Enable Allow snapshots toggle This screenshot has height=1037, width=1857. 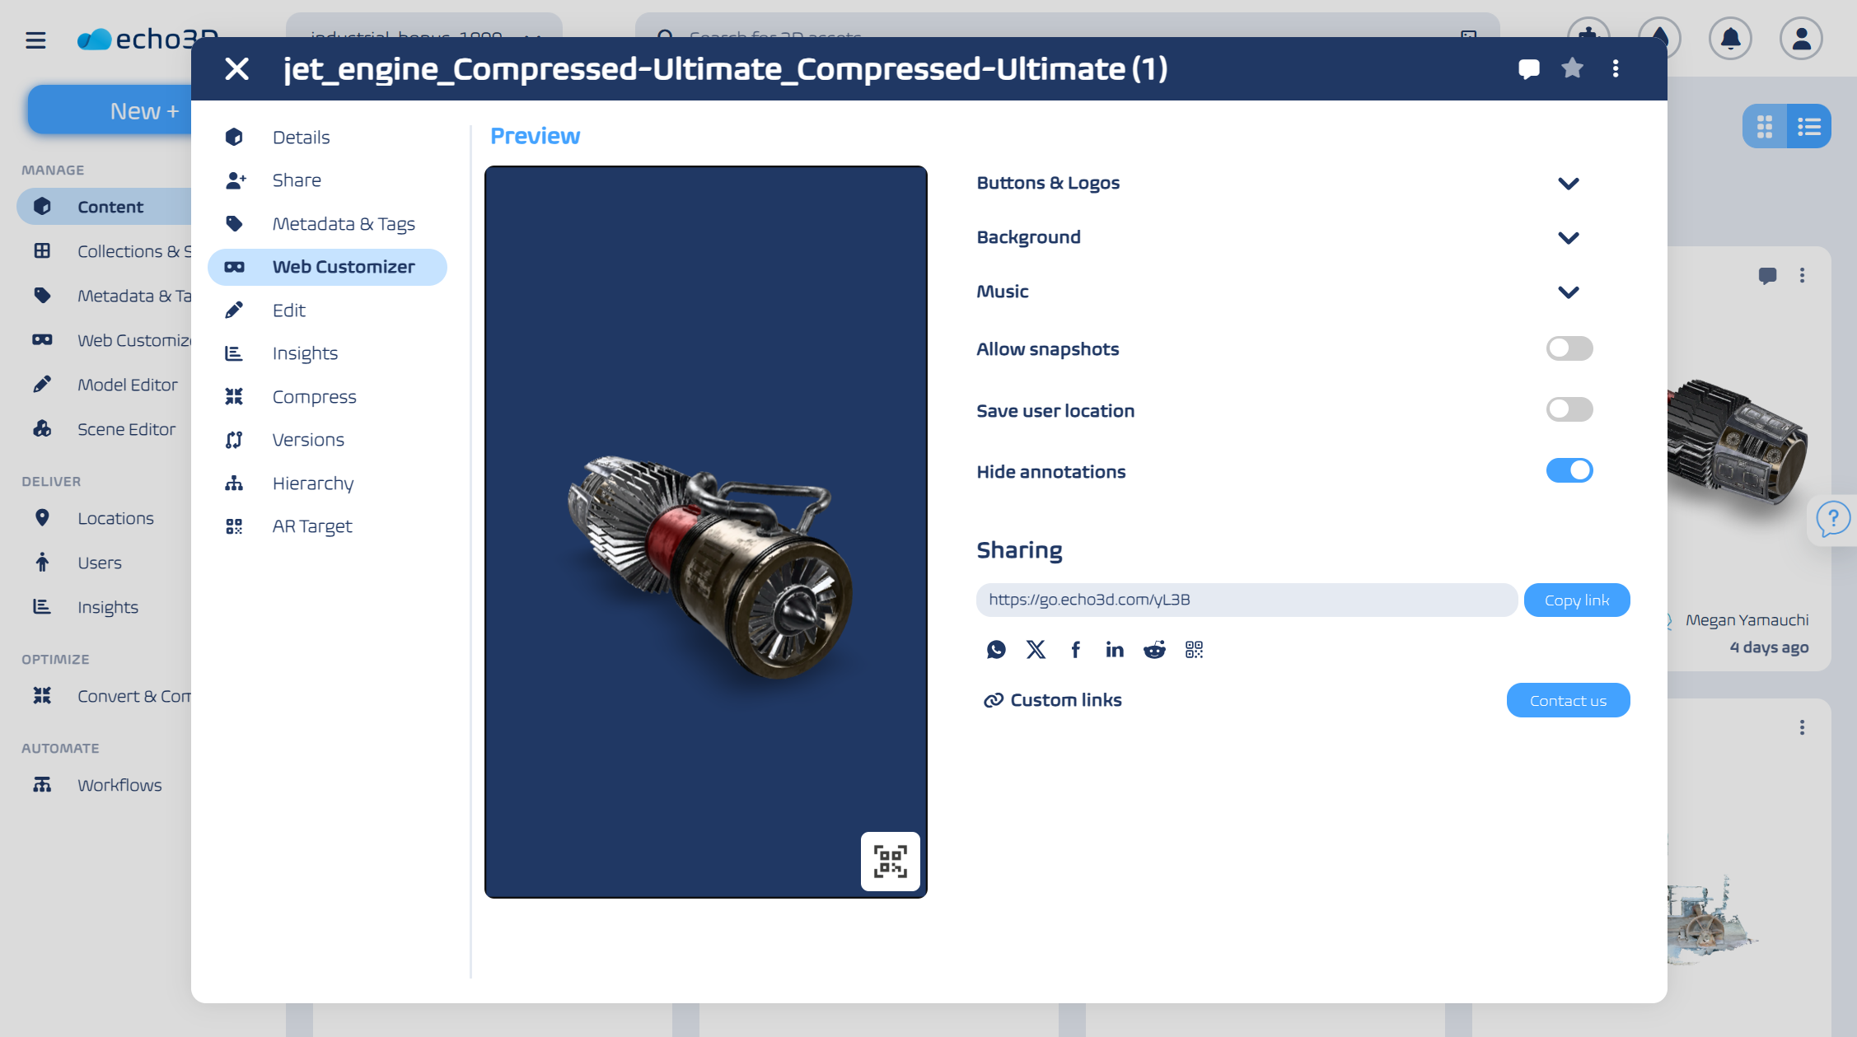coord(1569,348)
